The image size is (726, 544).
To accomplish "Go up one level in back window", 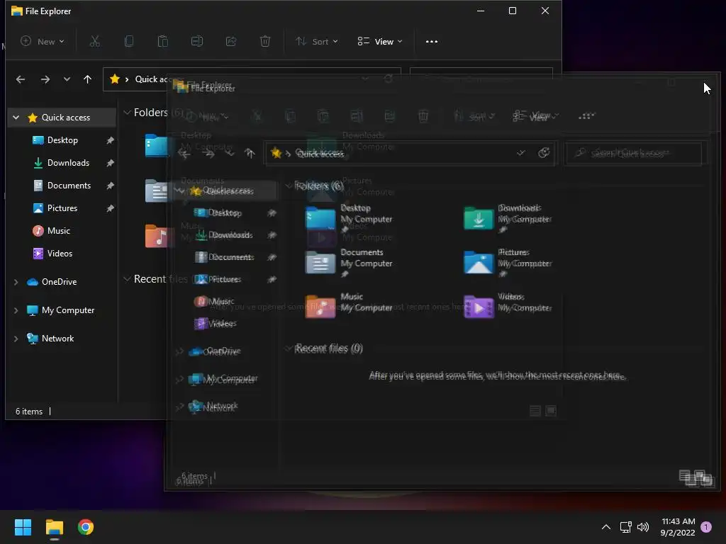I will coord(87,79).
